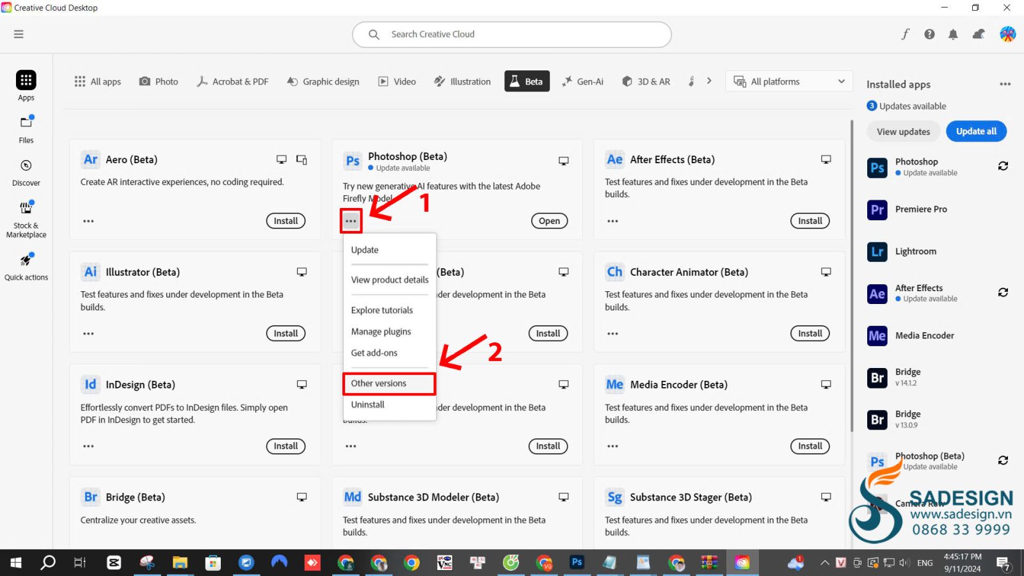Open InDesign (Beta) more options menu
1024x576 pixels.
[88, 446]
